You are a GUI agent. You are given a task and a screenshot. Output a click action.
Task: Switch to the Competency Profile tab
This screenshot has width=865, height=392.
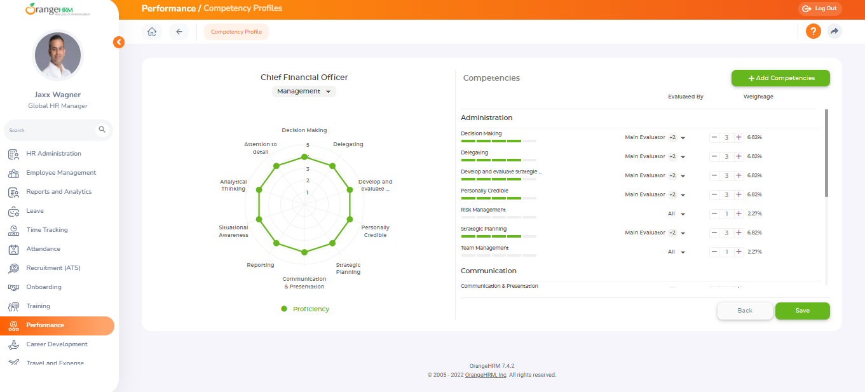click(236, 31)
